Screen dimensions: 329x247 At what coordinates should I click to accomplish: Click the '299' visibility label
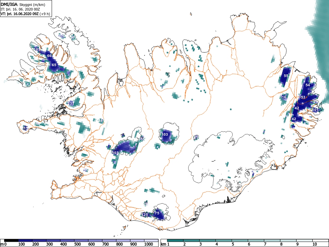[146, 204]
